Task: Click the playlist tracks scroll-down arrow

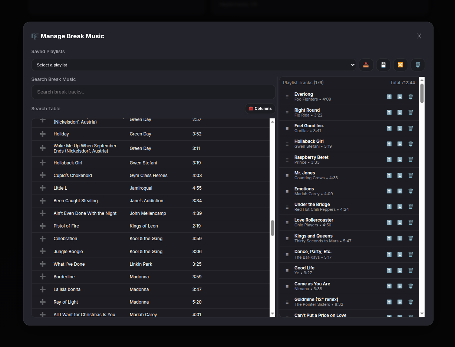Action: pos(422,314)
